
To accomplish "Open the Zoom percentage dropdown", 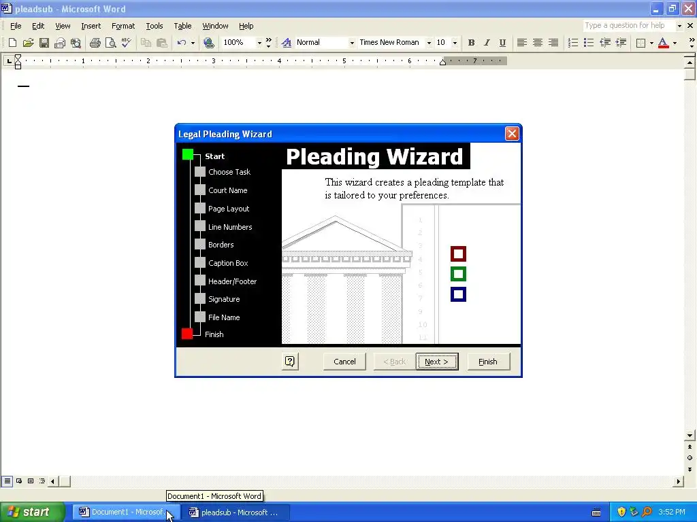I will 259,43.
